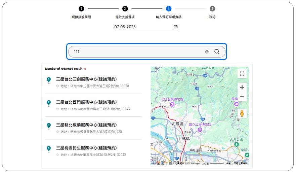296x173 pixels.
Task: Click location pin number 2
Action: click(x=49, y=103)
